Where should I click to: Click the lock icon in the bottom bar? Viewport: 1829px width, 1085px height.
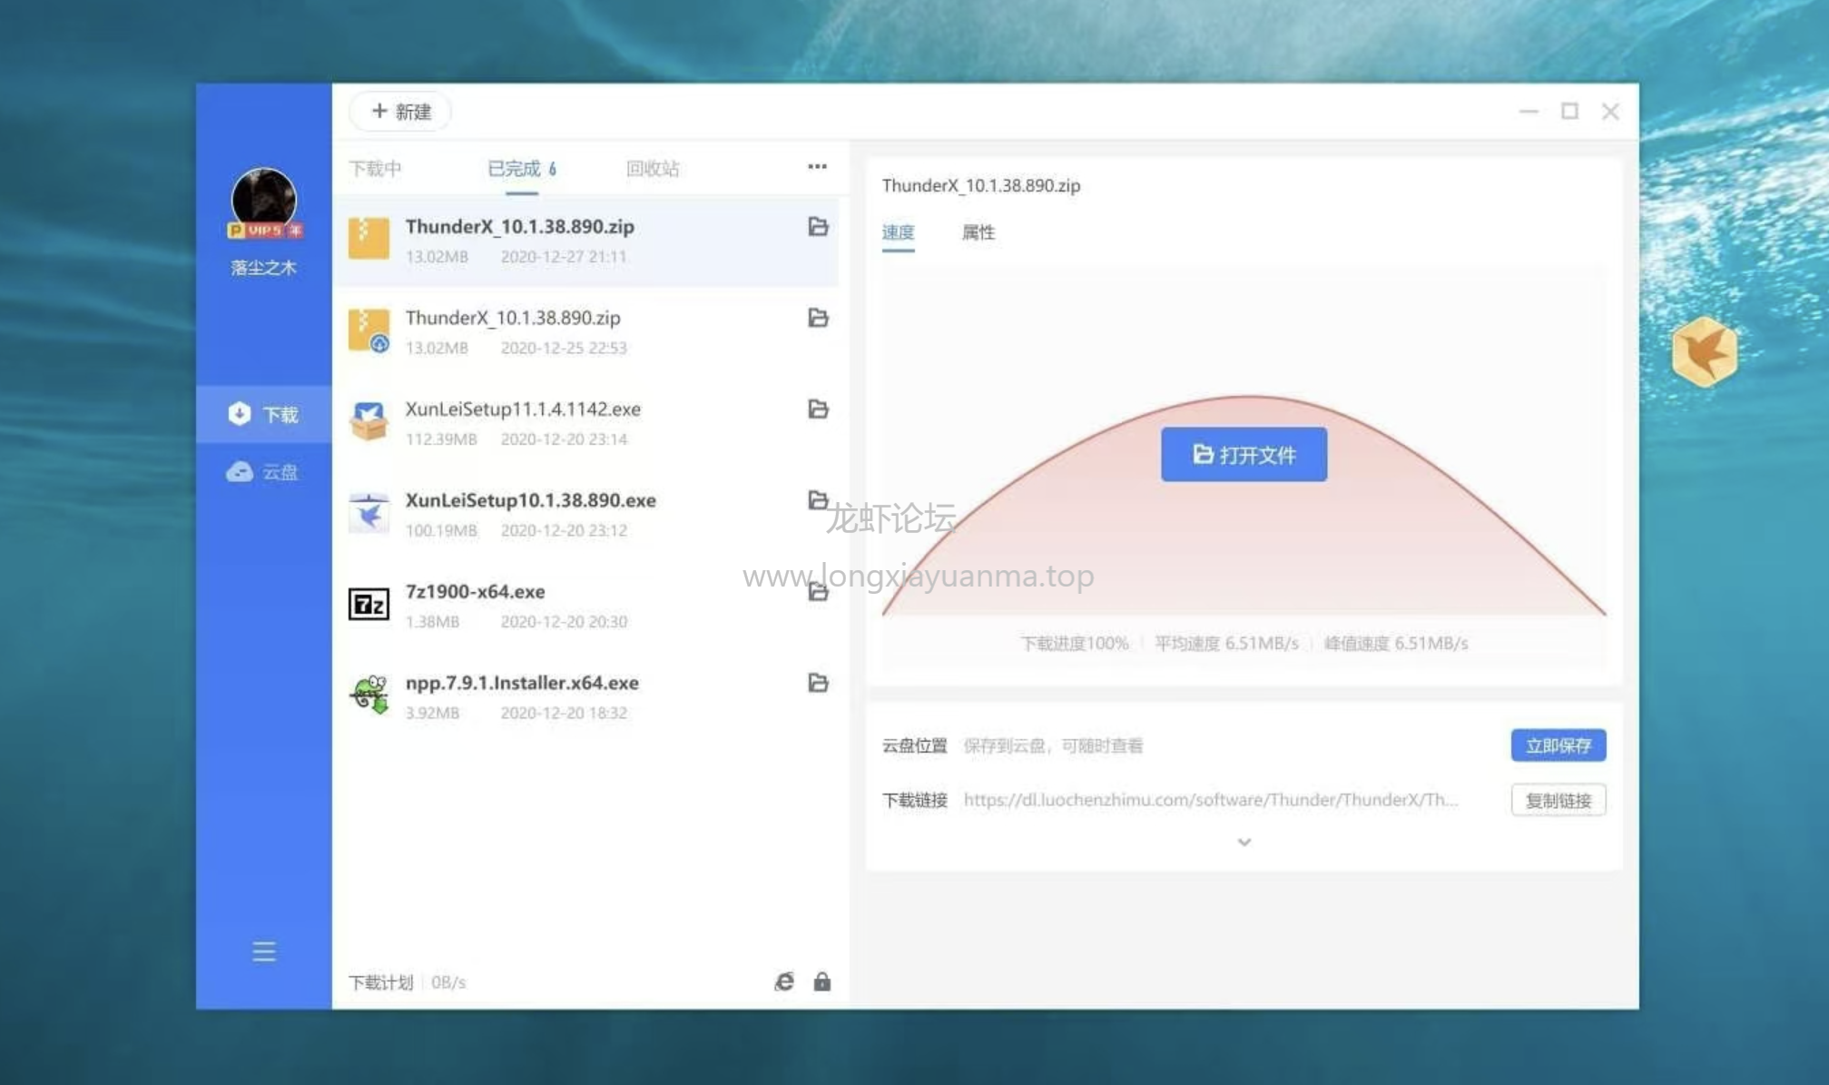(x=822, y=981)
